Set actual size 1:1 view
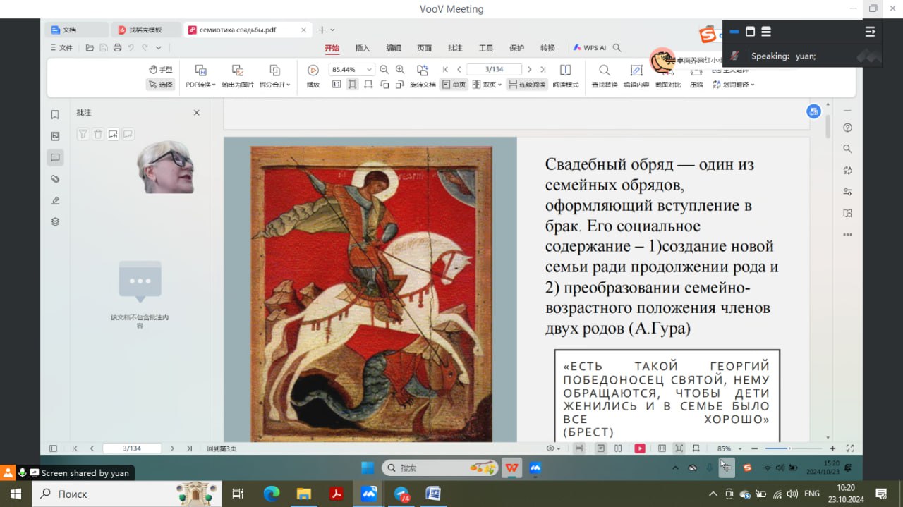Screen dimensions: 903x507 337,85
